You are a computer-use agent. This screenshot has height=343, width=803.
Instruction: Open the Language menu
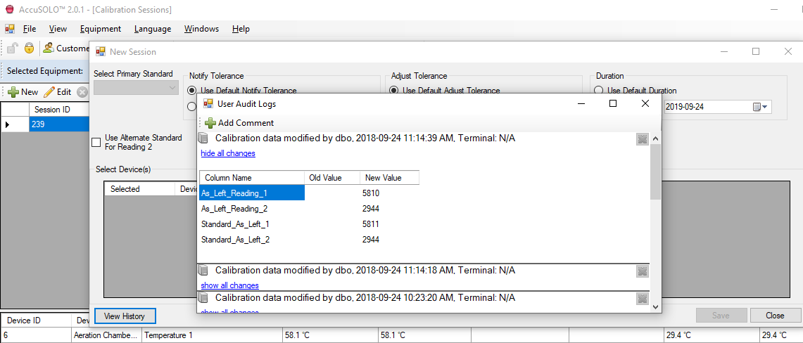[x=152, y=29]
